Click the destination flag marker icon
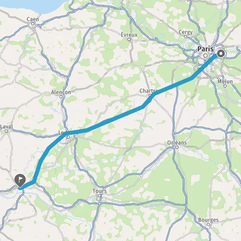241x241 pixels. pos(20,180)
